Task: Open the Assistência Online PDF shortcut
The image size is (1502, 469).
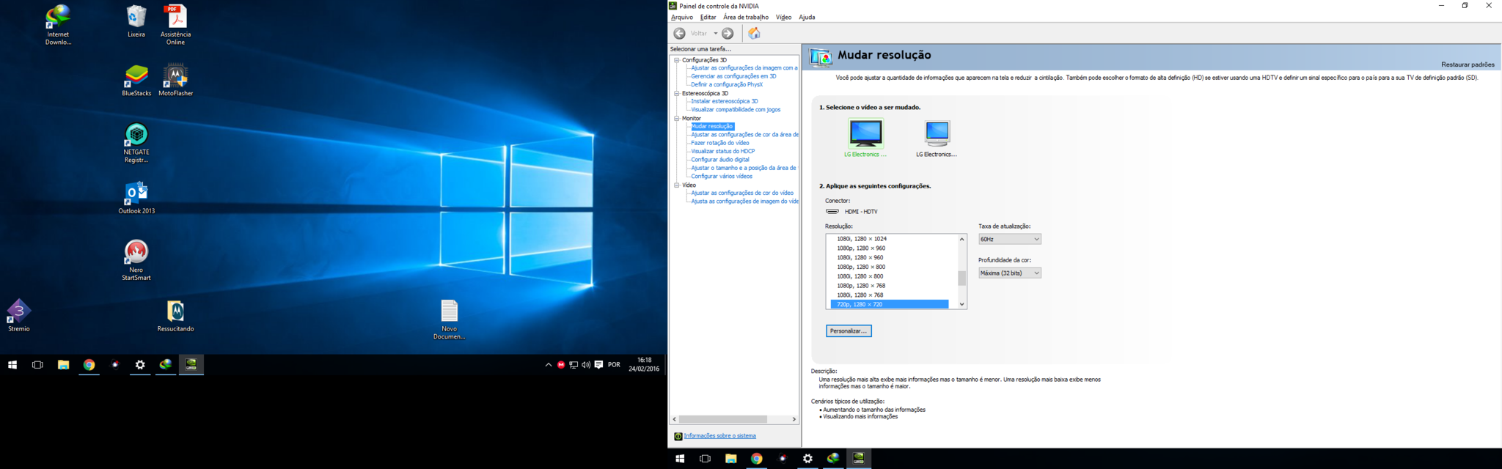Action: (175, 25)
